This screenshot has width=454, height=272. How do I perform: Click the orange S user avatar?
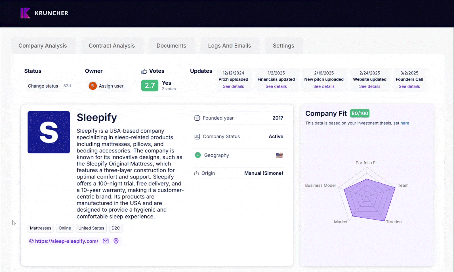tap(93, 86)
